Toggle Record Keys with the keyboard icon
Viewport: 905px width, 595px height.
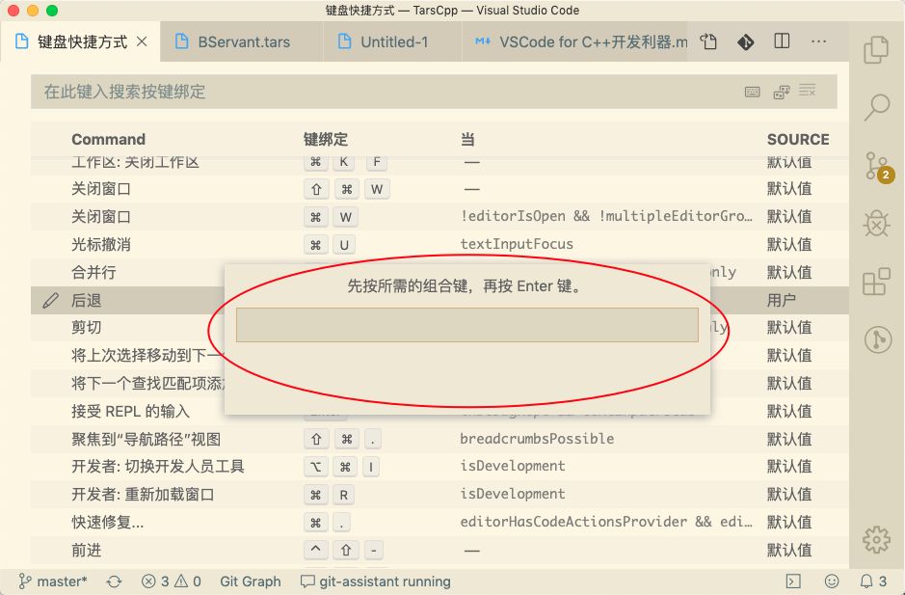[x=753, y=92]
